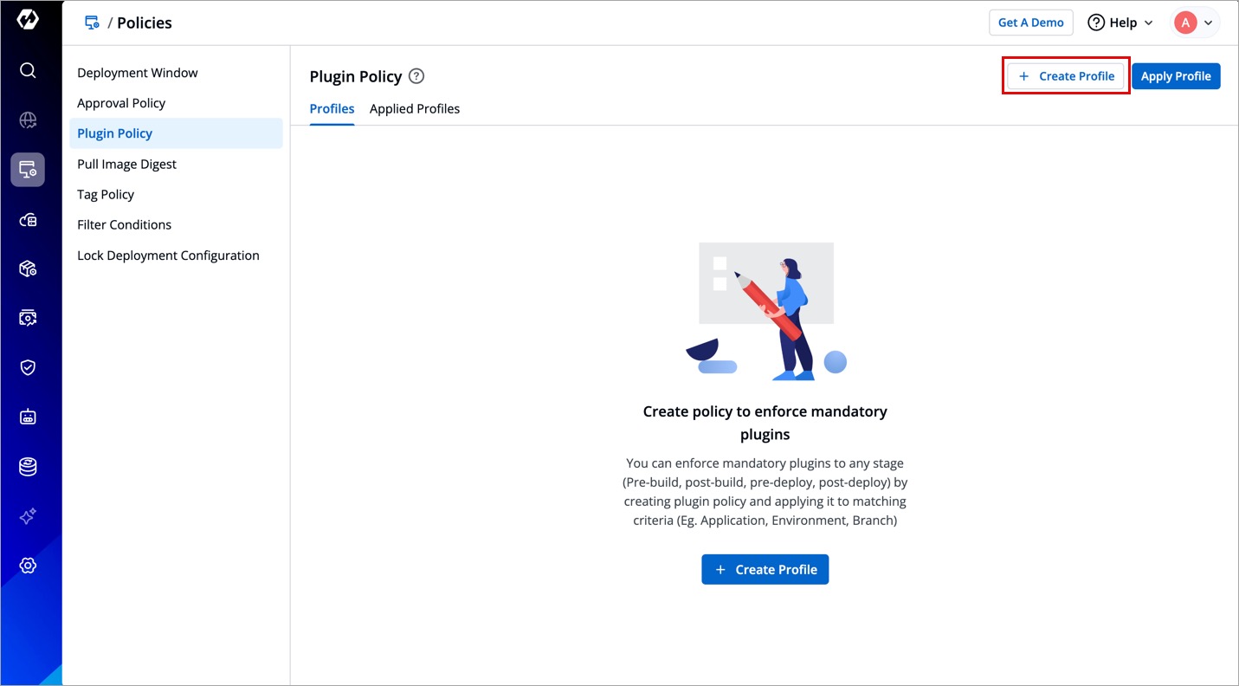Click the Get A Demo button
Viewport: 1239px width, 686px height.
click(x=1030, y=23)
